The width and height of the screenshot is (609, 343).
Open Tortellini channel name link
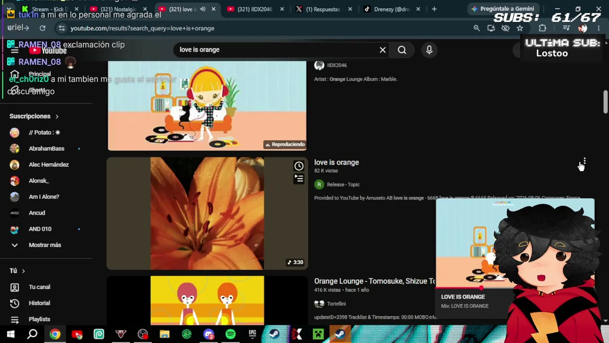click(336, 303)
